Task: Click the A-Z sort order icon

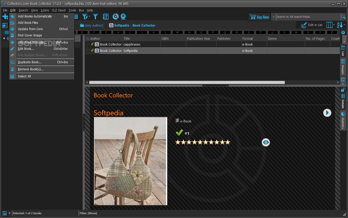Action: click(340, 25)
